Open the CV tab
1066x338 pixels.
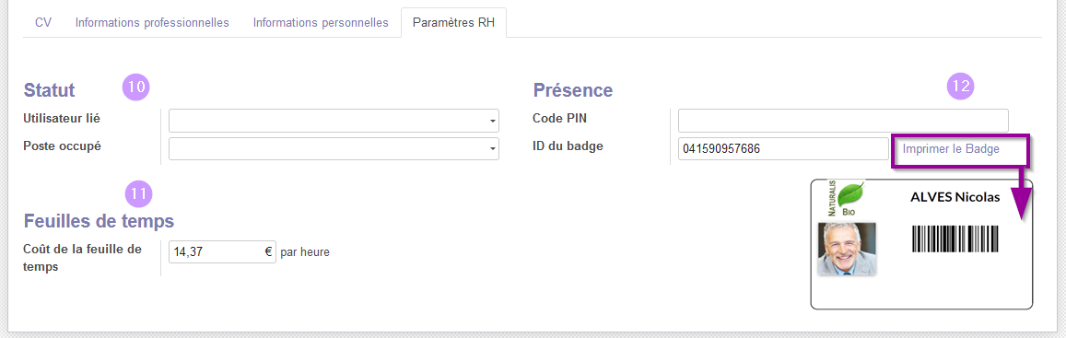point(42,22)
